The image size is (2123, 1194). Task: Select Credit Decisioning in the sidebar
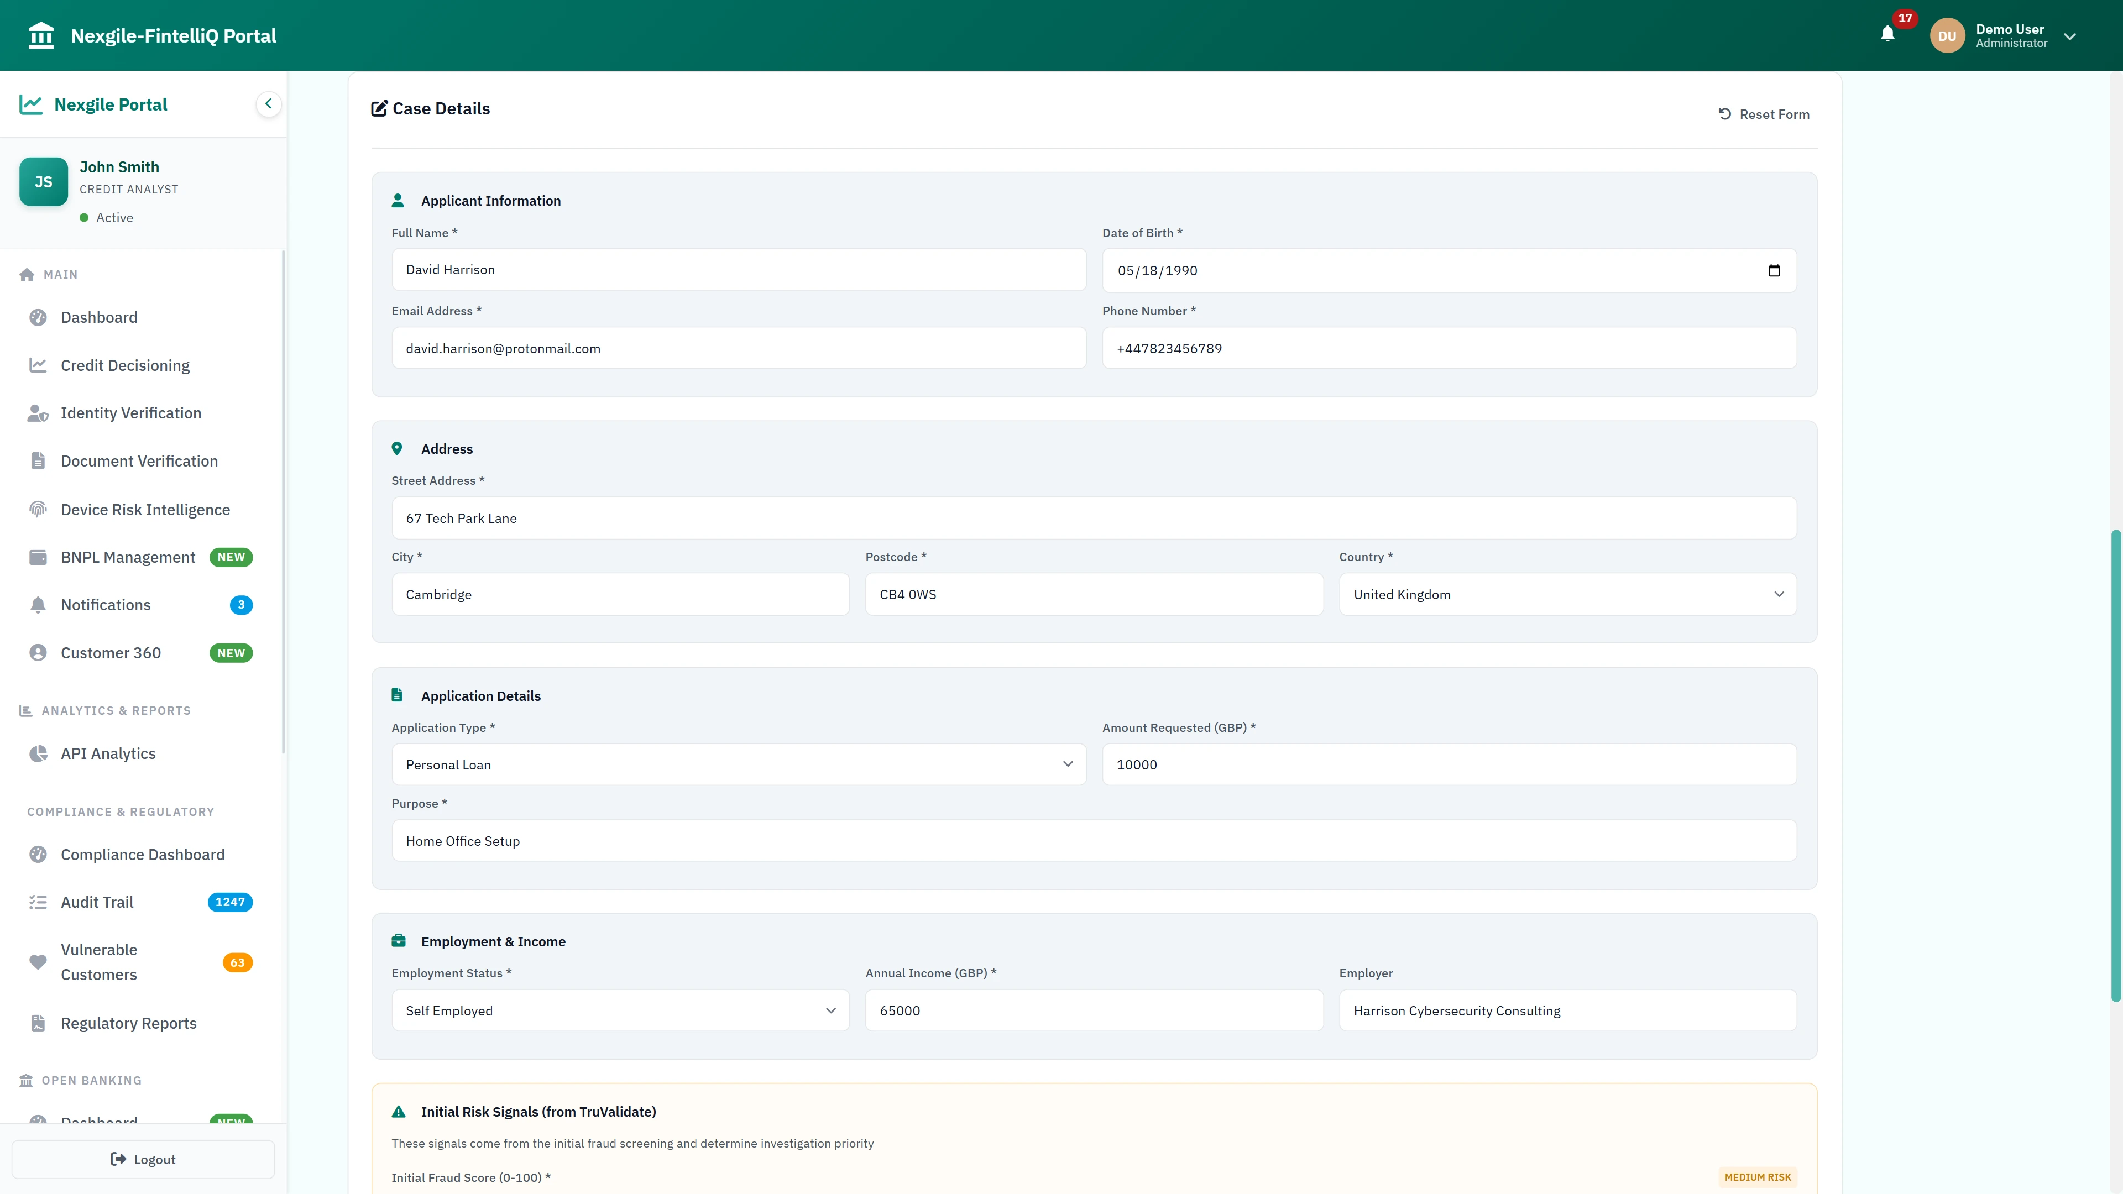coord(124,365)
